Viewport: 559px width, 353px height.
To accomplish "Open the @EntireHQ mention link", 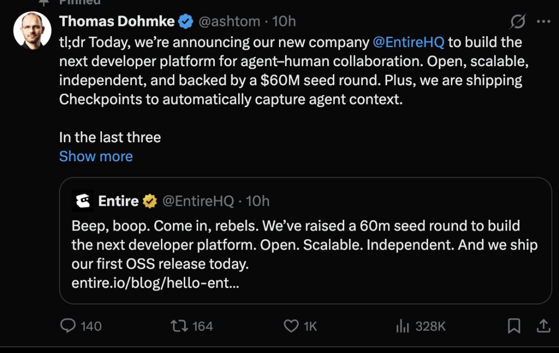I will click(408, 42).
